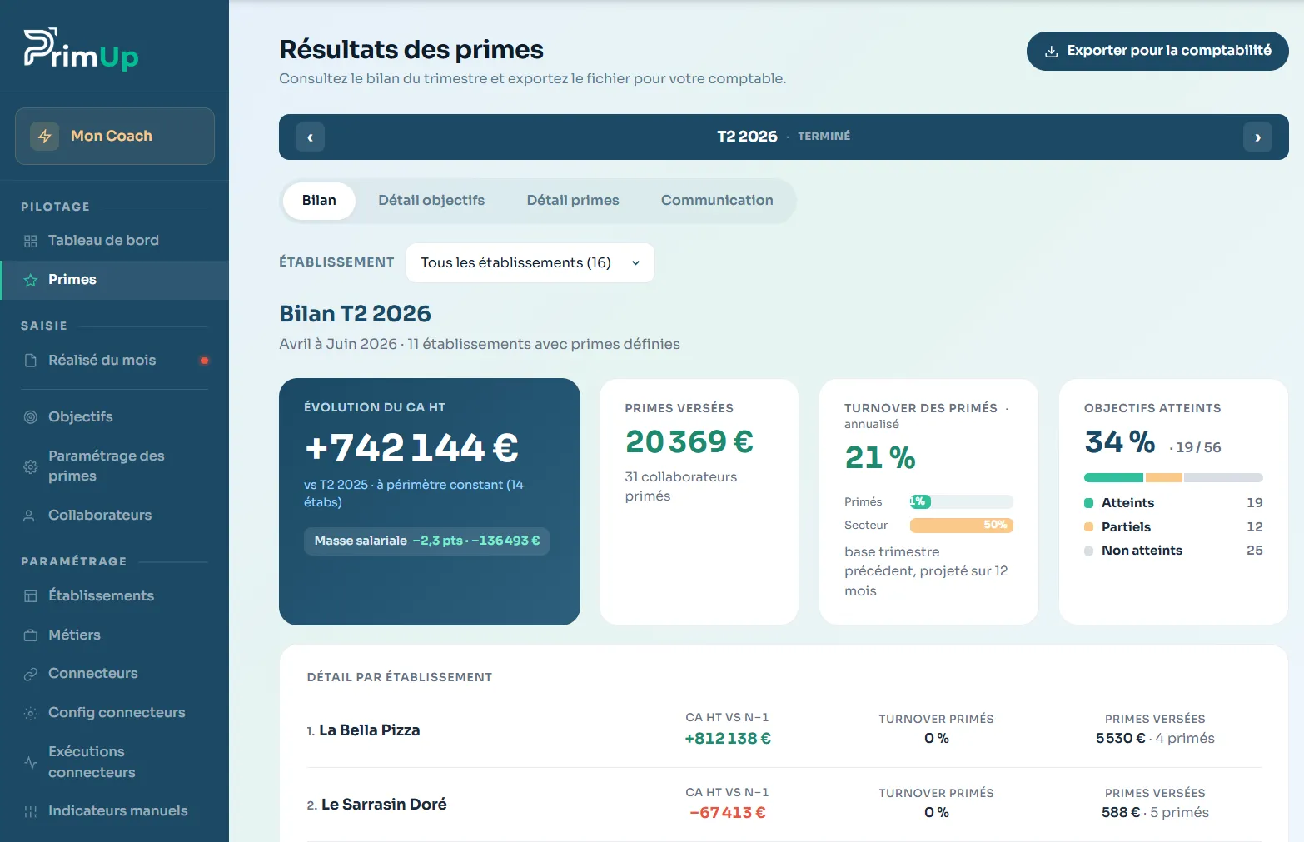The image size is (1304, 842).
Task: Click the sliders icon beside Indicateurs manuels
Action: tap(31, 811)
